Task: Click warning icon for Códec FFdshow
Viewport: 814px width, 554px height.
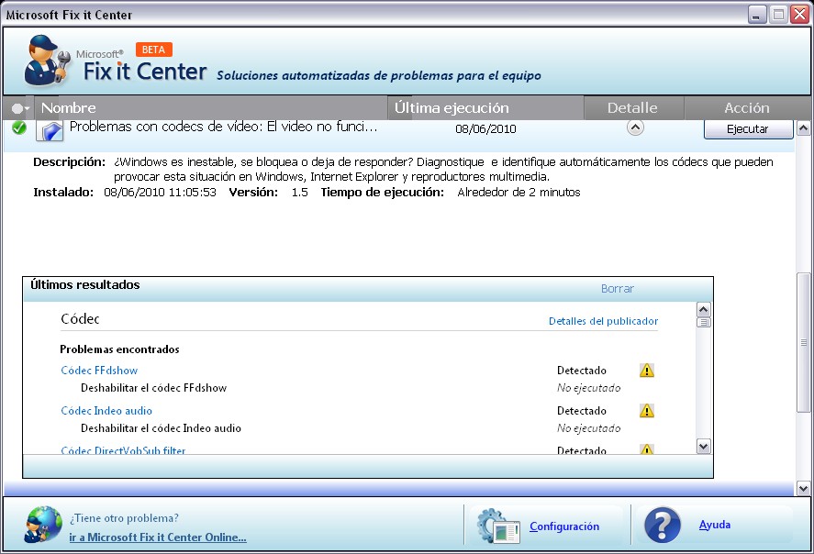Action: (x=647, y=371)
